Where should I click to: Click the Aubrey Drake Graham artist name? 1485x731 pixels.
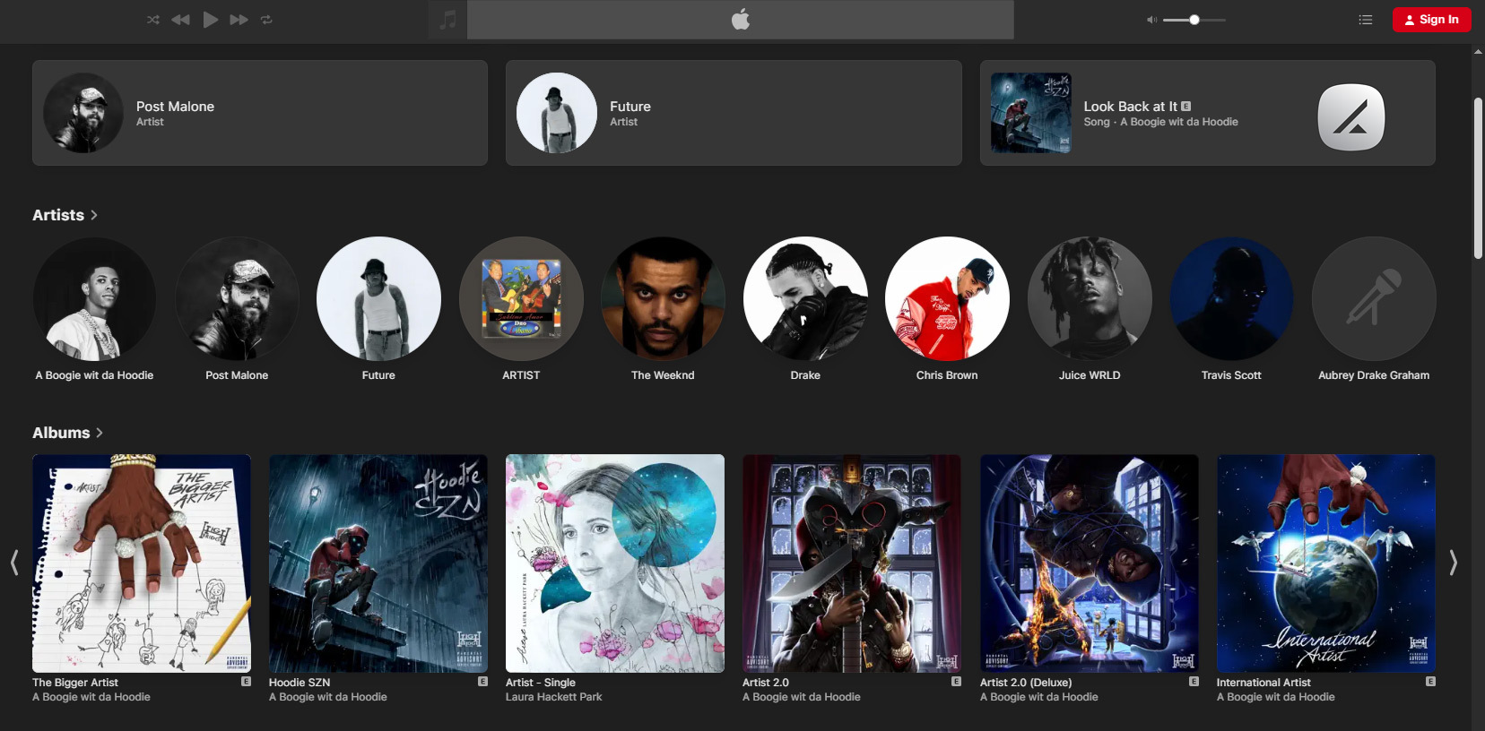tap(1374, 375)
